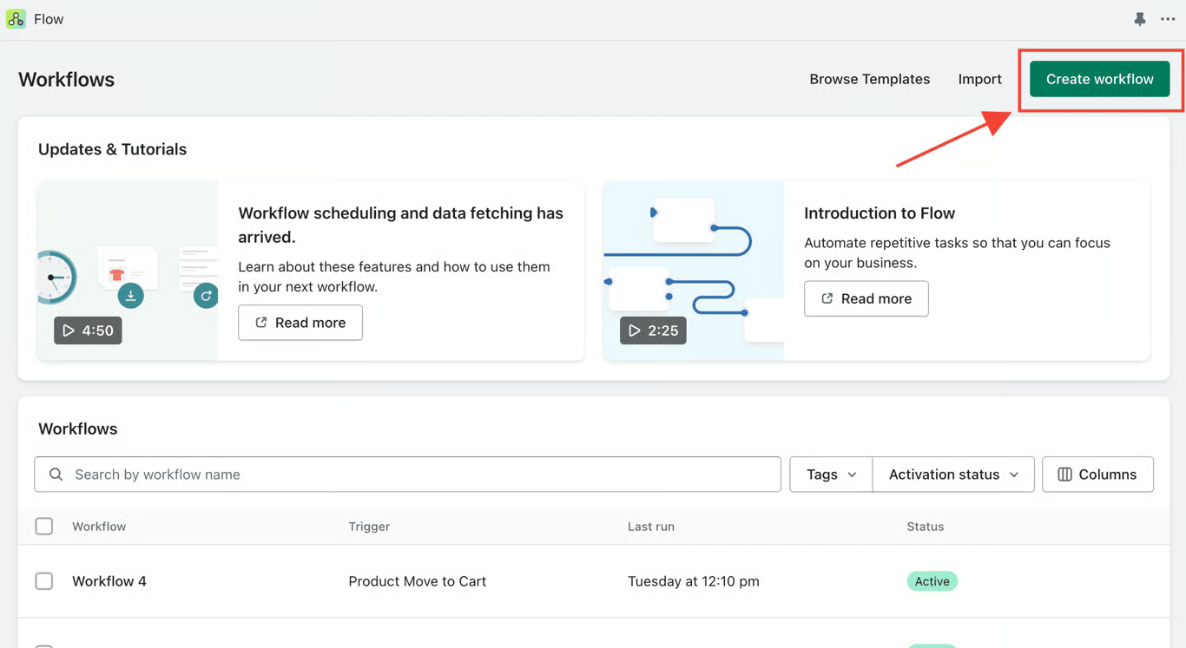This screenshot has width=1186, height=648.
Task: Click the Flow app logo icon
Action: (16, 19)
